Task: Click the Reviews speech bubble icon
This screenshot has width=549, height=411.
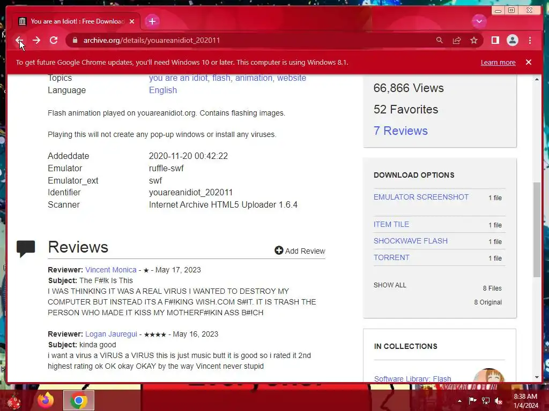Action: tap(26, 248)
